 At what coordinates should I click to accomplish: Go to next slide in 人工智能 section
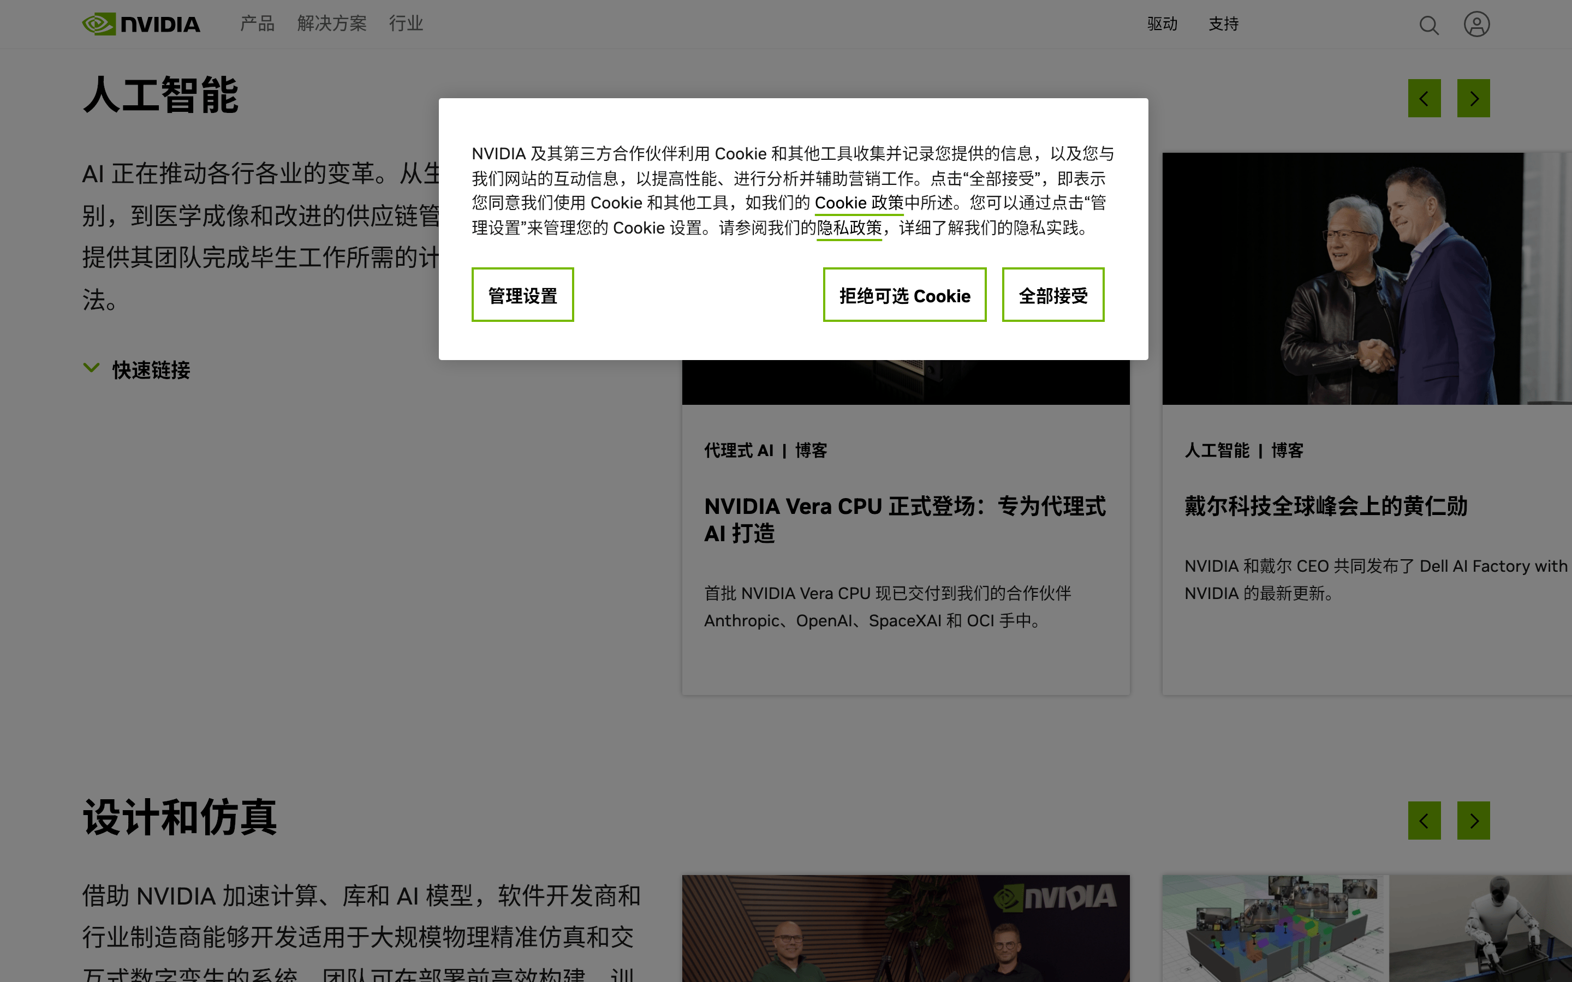point(1473,98)
